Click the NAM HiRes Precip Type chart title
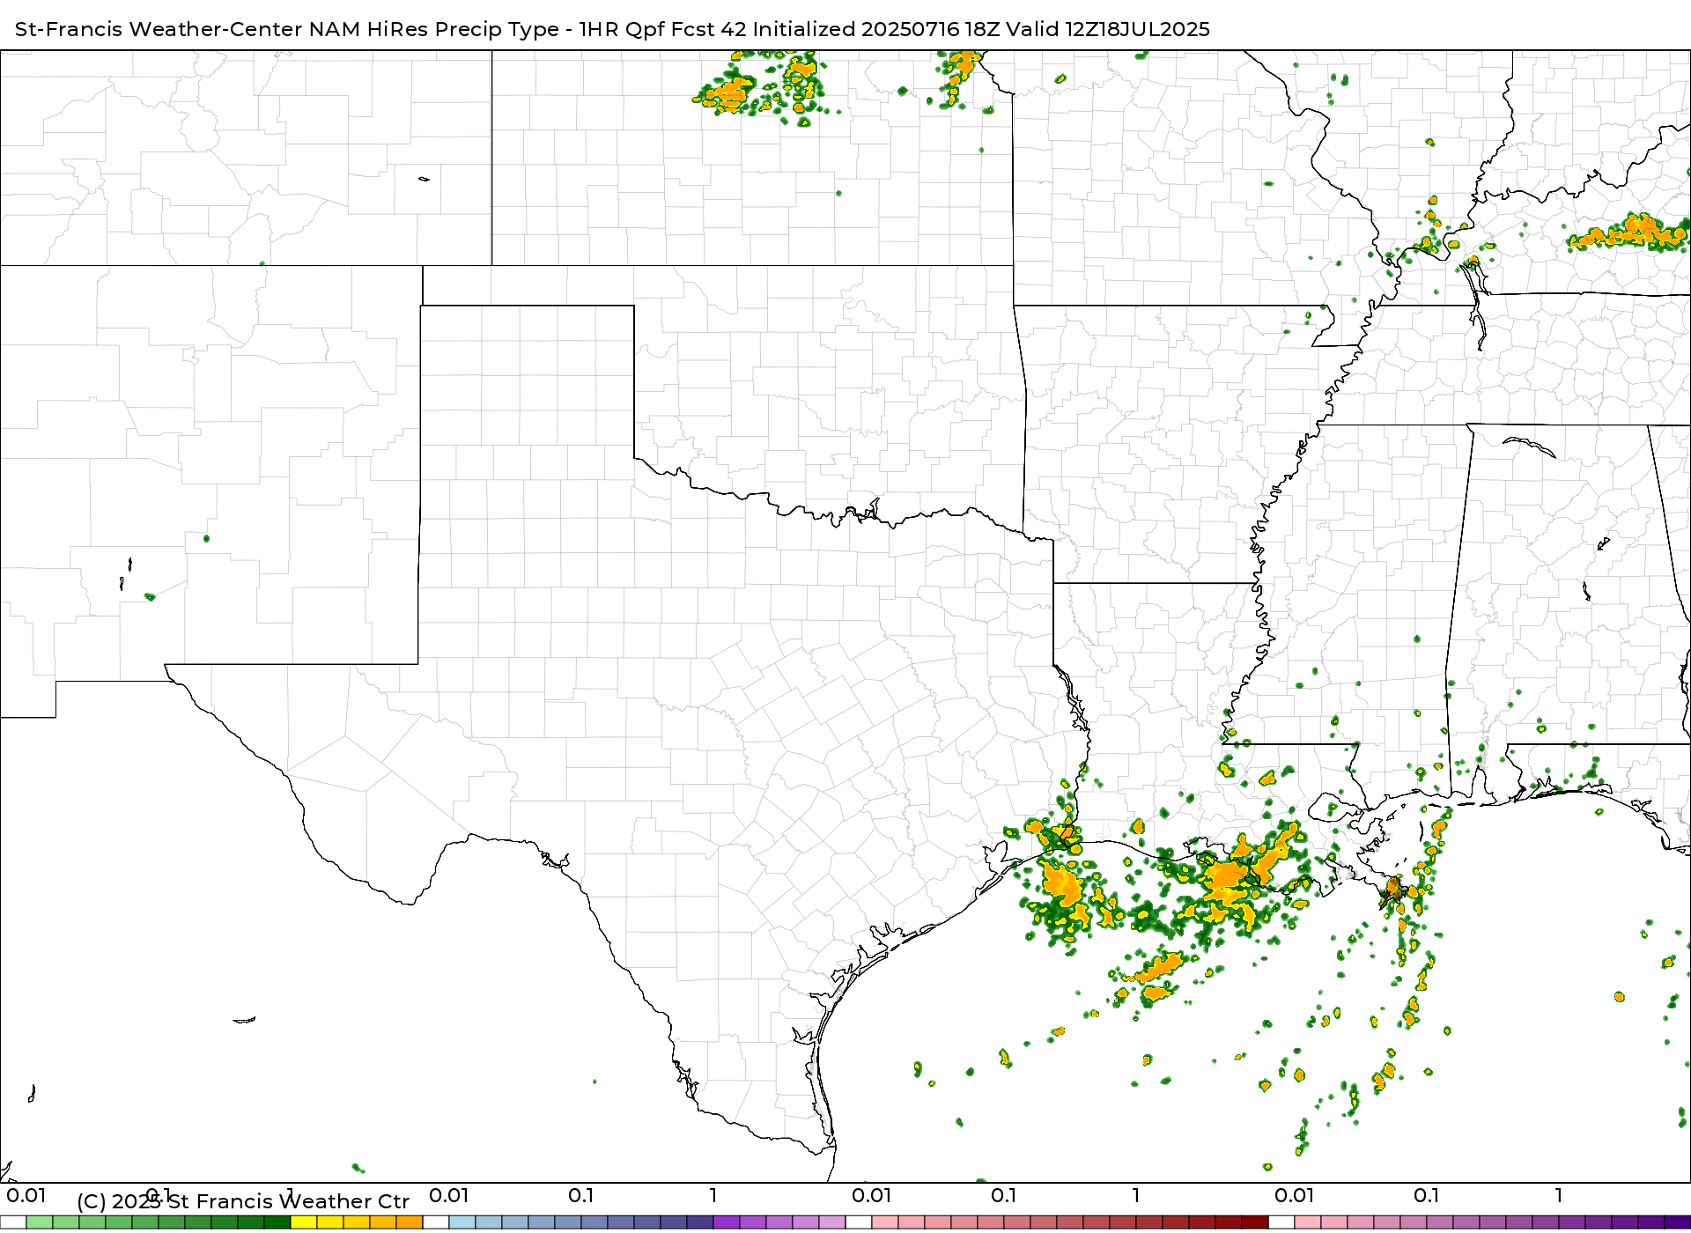Image resolution: width=1691 pixels, height=1233 pixels. pyautogui.click(x=612, y=29)
